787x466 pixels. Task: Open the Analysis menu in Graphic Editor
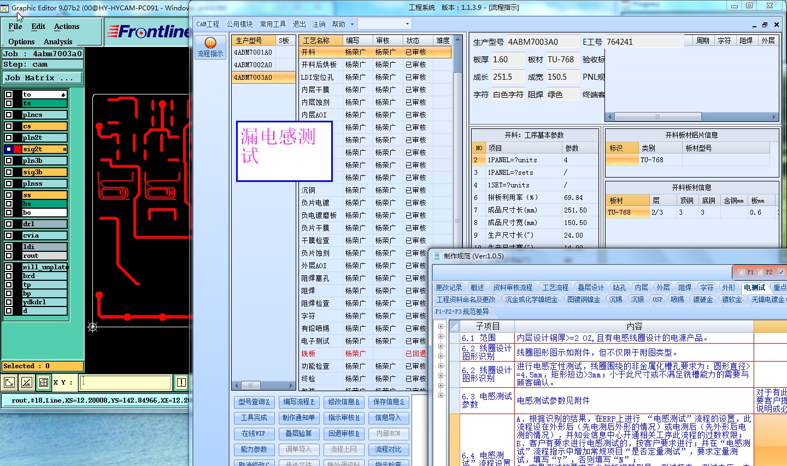point(58,42)
